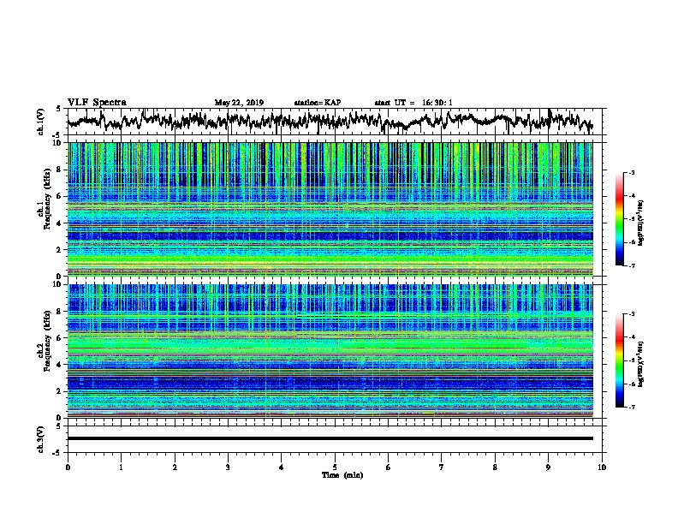The width and height of the screenshot is (678, 524).
Task: Click the "4" tick on the time axis
Action: tap(282, 467)
